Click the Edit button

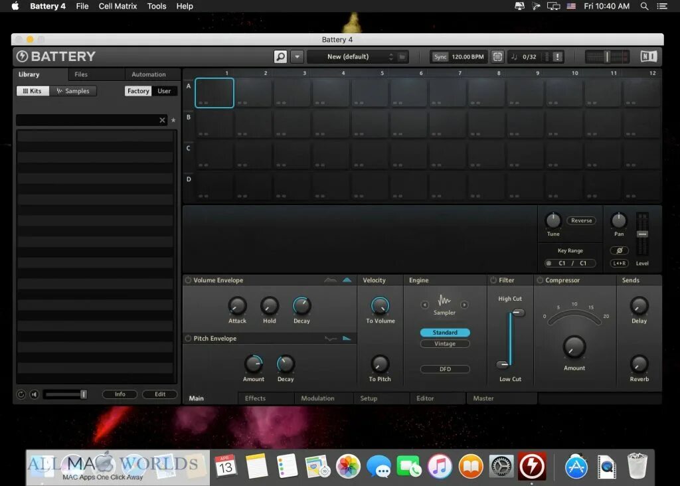tap(160, 394)
